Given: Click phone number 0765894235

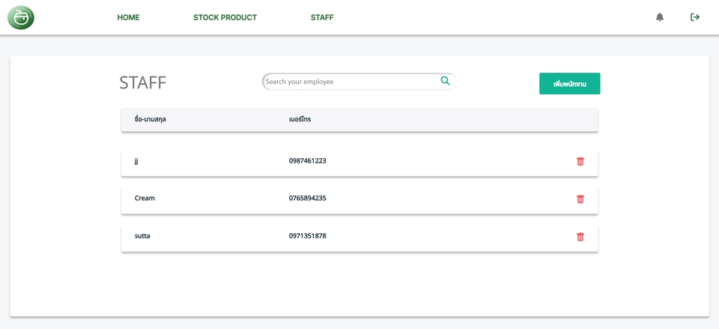Looking at the screenshot, I should point(307,199).
